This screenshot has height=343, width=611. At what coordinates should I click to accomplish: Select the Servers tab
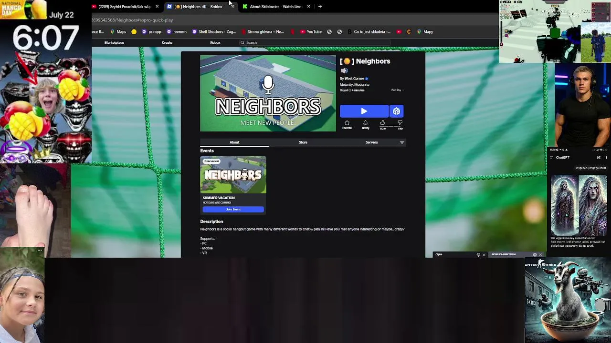point(371,142)
